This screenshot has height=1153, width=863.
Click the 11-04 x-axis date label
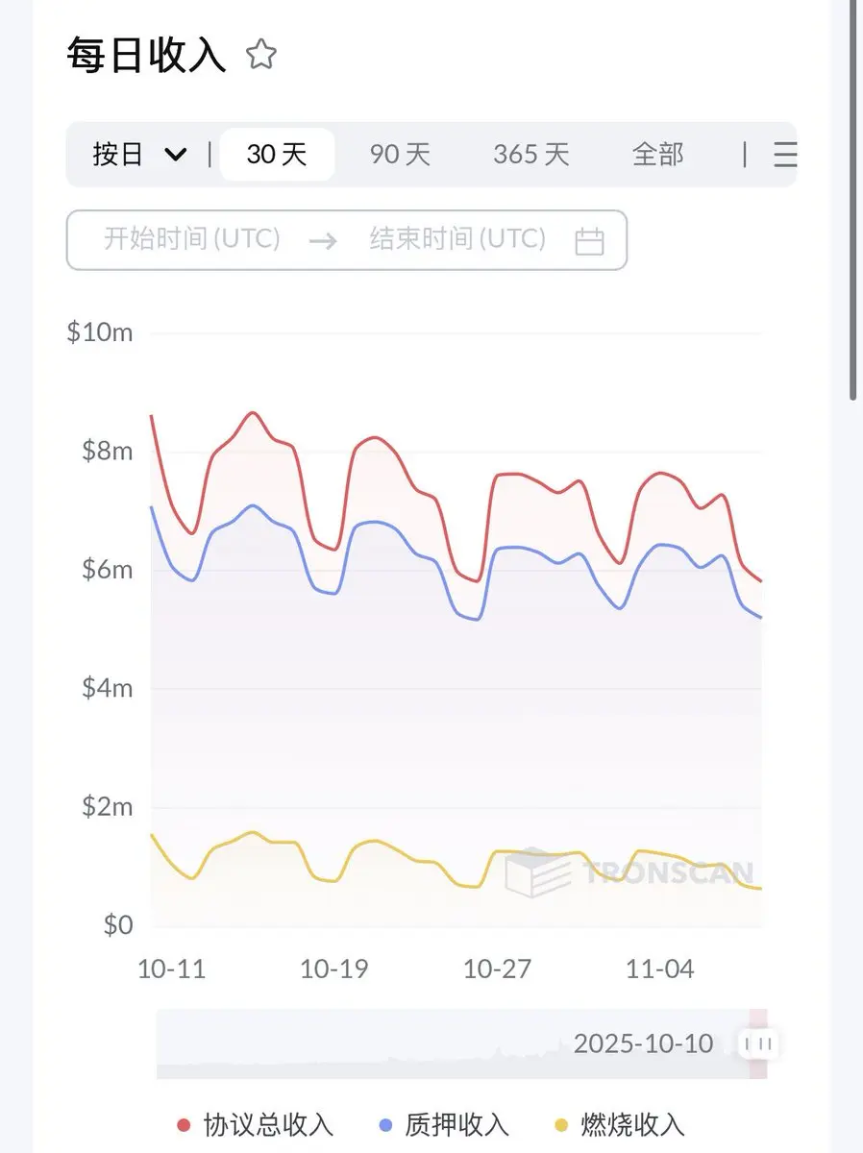point(659,969)
